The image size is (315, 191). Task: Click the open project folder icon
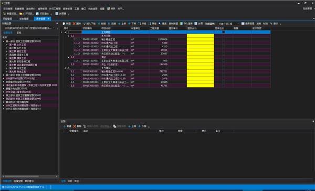click(21, 14)
